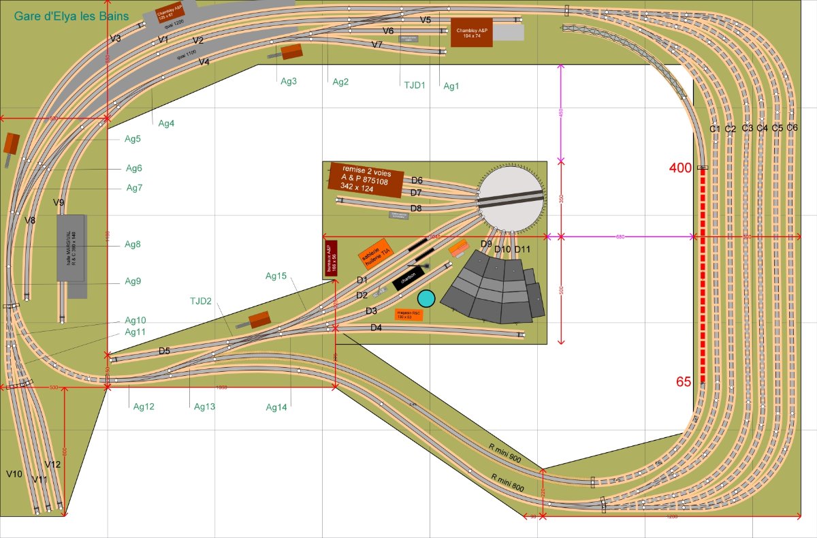Select the gray roundhouse near D10
Image resolution: width=817 pixels, height=538 pixels.
click(x=493, y=286)
